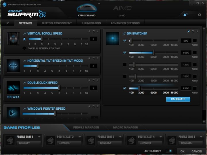Click the pinned-settings pin tab icon
The width and height of the screenshot is (207, 155).
[x=7, y=23]
